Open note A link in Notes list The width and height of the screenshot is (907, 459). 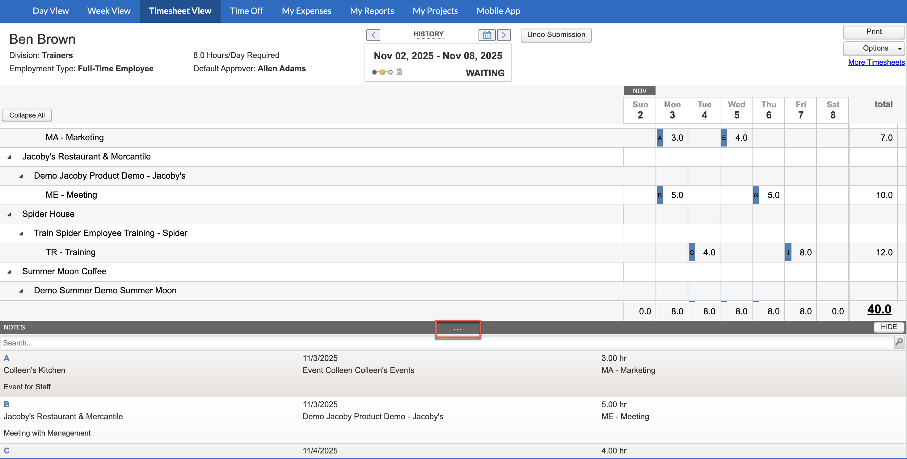point(7,358)
